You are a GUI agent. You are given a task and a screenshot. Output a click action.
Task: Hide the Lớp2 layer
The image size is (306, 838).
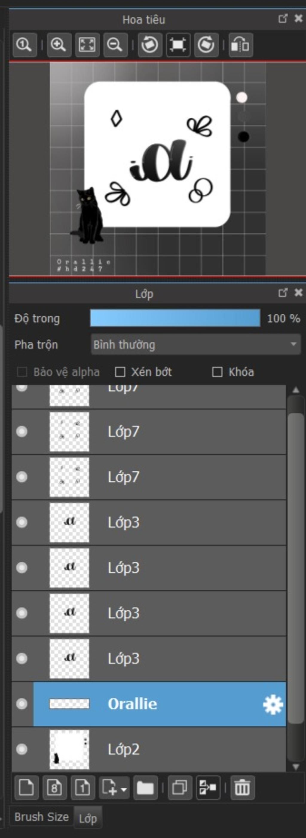[x=22, y=749]
